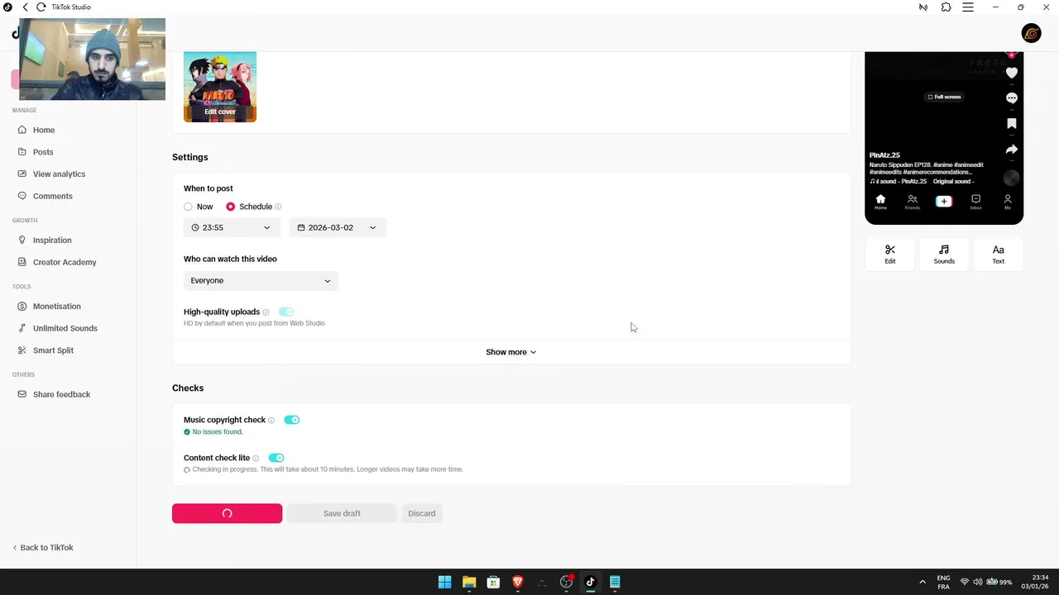Viewport: 1059px width, 595px height.
Task: Open Posts in the sidebar
Action: click(x=43, y=152)
